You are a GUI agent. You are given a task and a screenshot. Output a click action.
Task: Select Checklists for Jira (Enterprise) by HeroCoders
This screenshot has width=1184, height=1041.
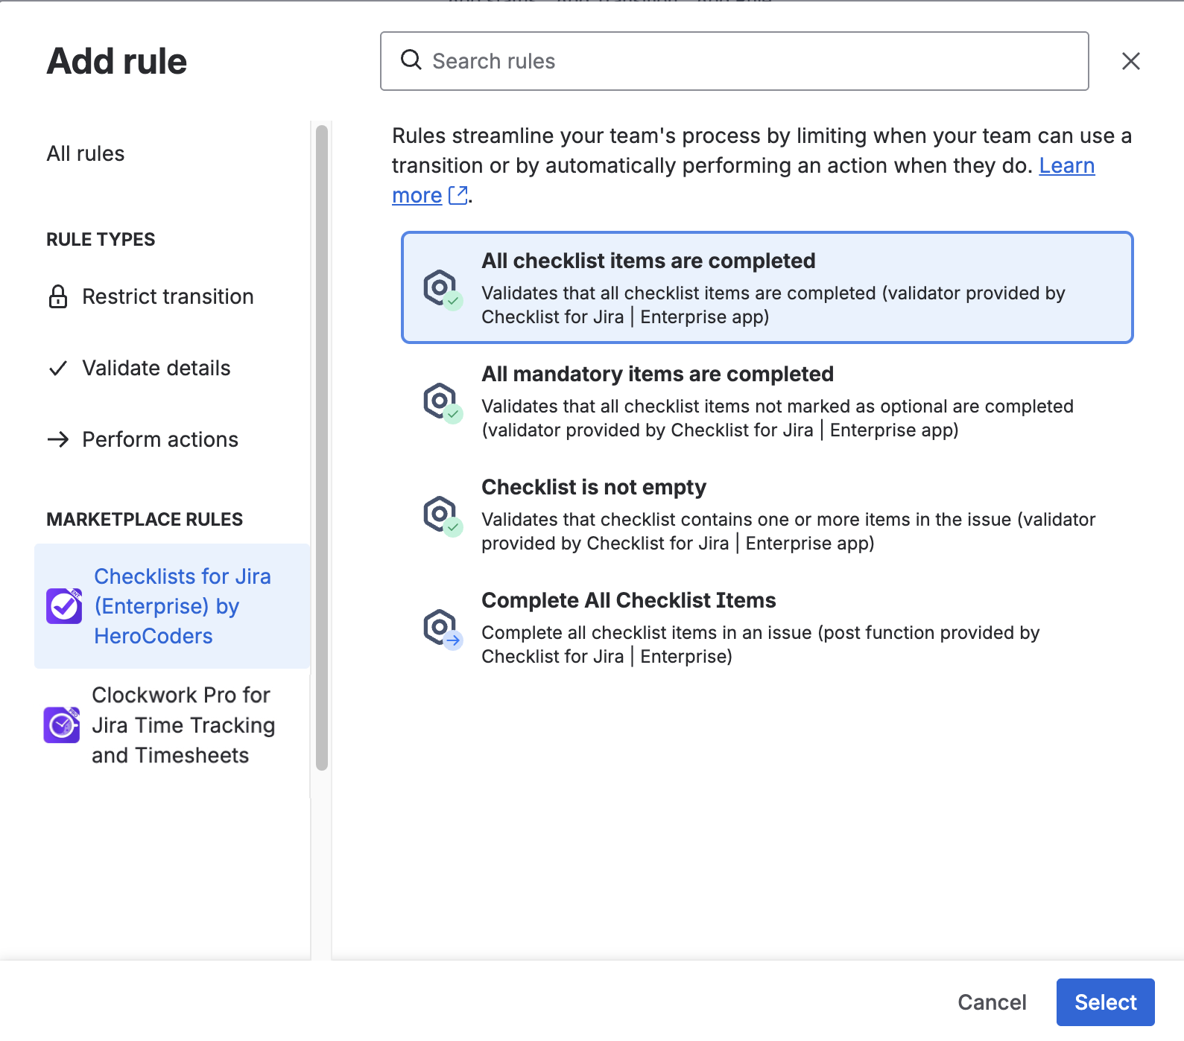pyautogui.click(x=182, y=606)
